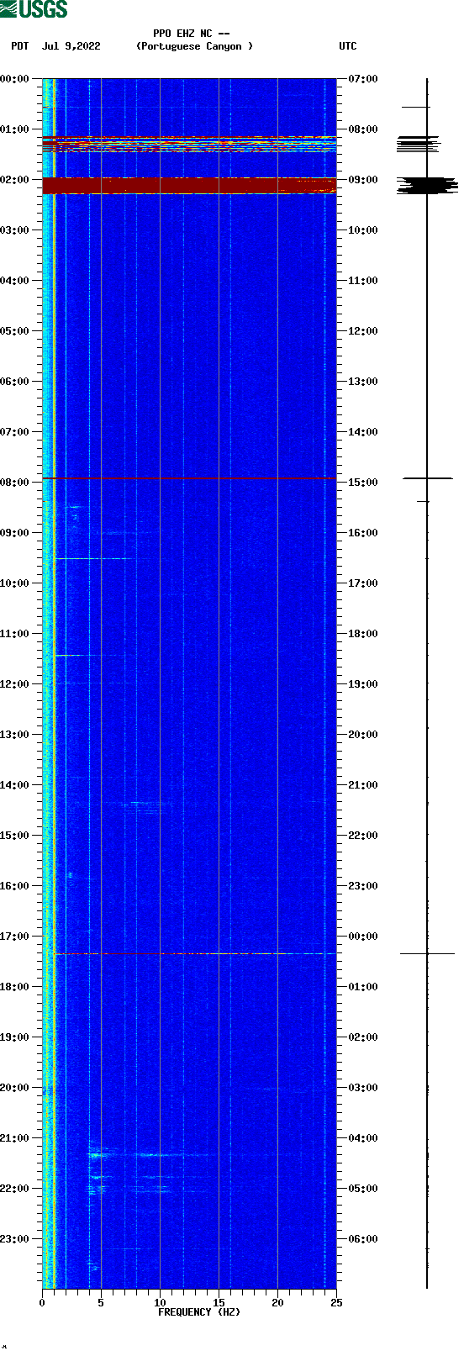Click the 10:00 PDT time label
This screenshot has height=1356, width=464.
[x=15, y=583]
